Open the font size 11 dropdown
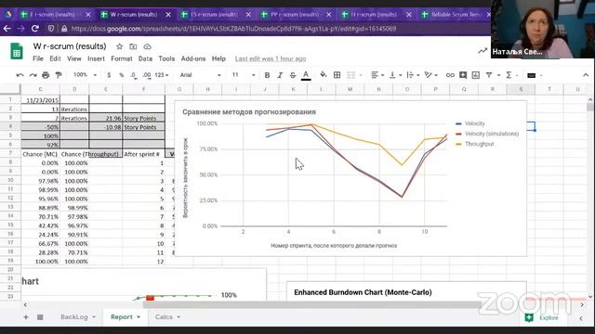The height and width of the screenshot is (334, 595). click(x=244, y=75)
